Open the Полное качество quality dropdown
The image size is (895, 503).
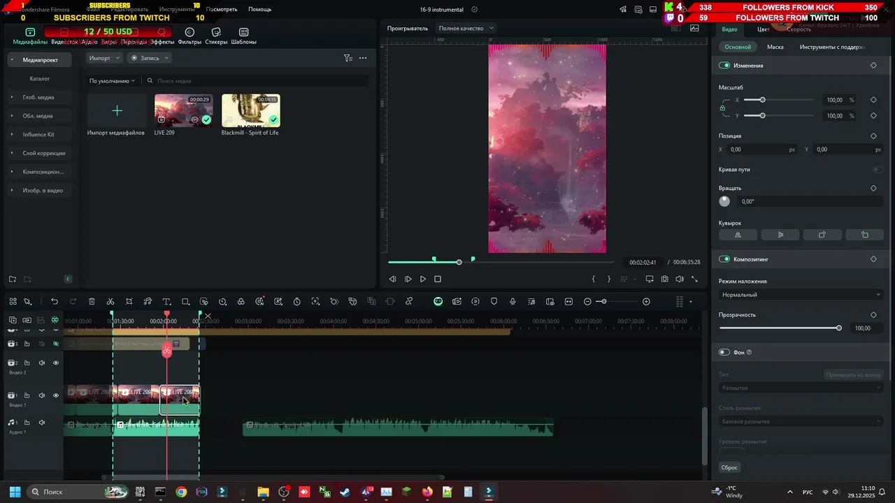(466, 28)
